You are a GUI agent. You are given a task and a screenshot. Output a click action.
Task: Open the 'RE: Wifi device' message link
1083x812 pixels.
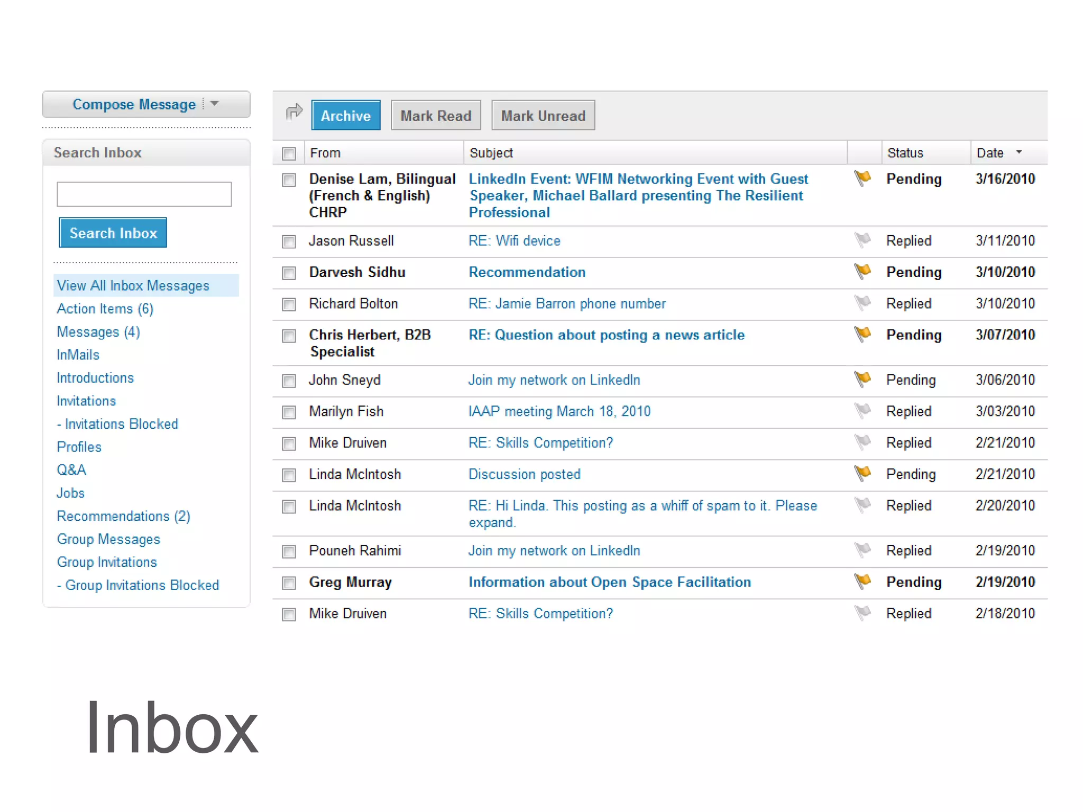(514, 241)
